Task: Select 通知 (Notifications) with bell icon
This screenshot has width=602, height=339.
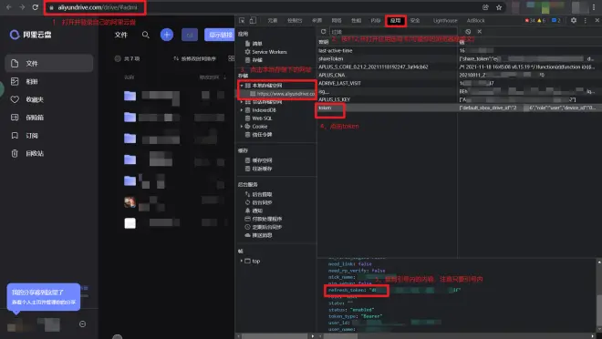Action: 254,211
